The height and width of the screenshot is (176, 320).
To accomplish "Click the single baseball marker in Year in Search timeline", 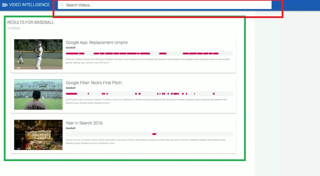I will click(154, 134).
